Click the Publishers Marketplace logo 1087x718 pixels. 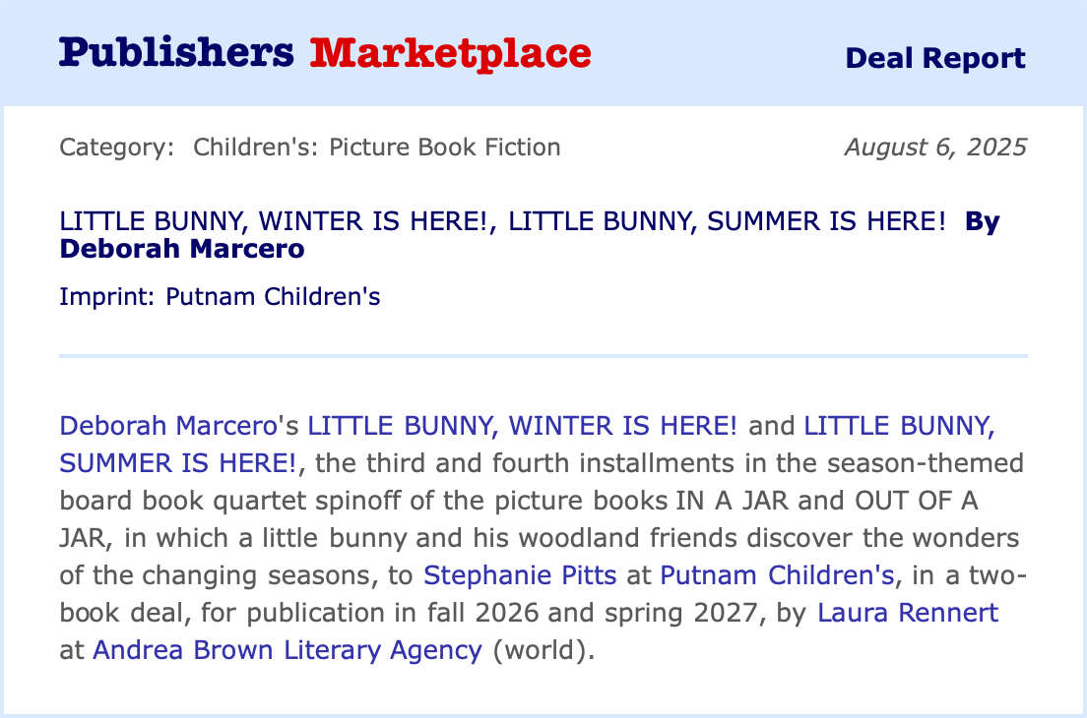coord(325,53)
